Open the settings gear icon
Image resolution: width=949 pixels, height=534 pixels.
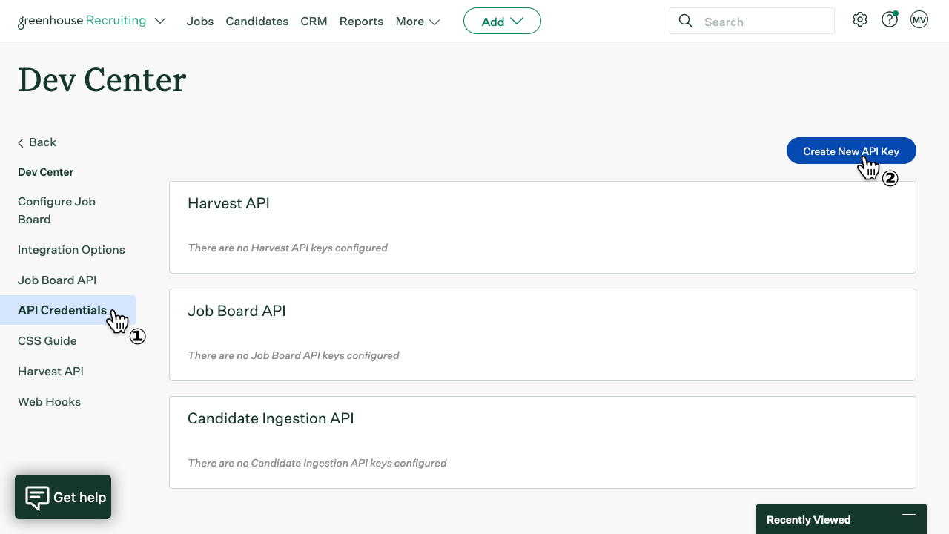[x=859, y=20]
